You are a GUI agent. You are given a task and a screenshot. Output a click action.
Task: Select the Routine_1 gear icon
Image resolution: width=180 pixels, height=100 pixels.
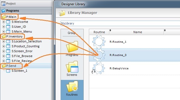[x=99, y=41]
